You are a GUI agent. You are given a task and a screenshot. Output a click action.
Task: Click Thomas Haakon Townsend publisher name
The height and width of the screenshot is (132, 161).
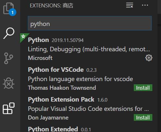click(62, 88)
